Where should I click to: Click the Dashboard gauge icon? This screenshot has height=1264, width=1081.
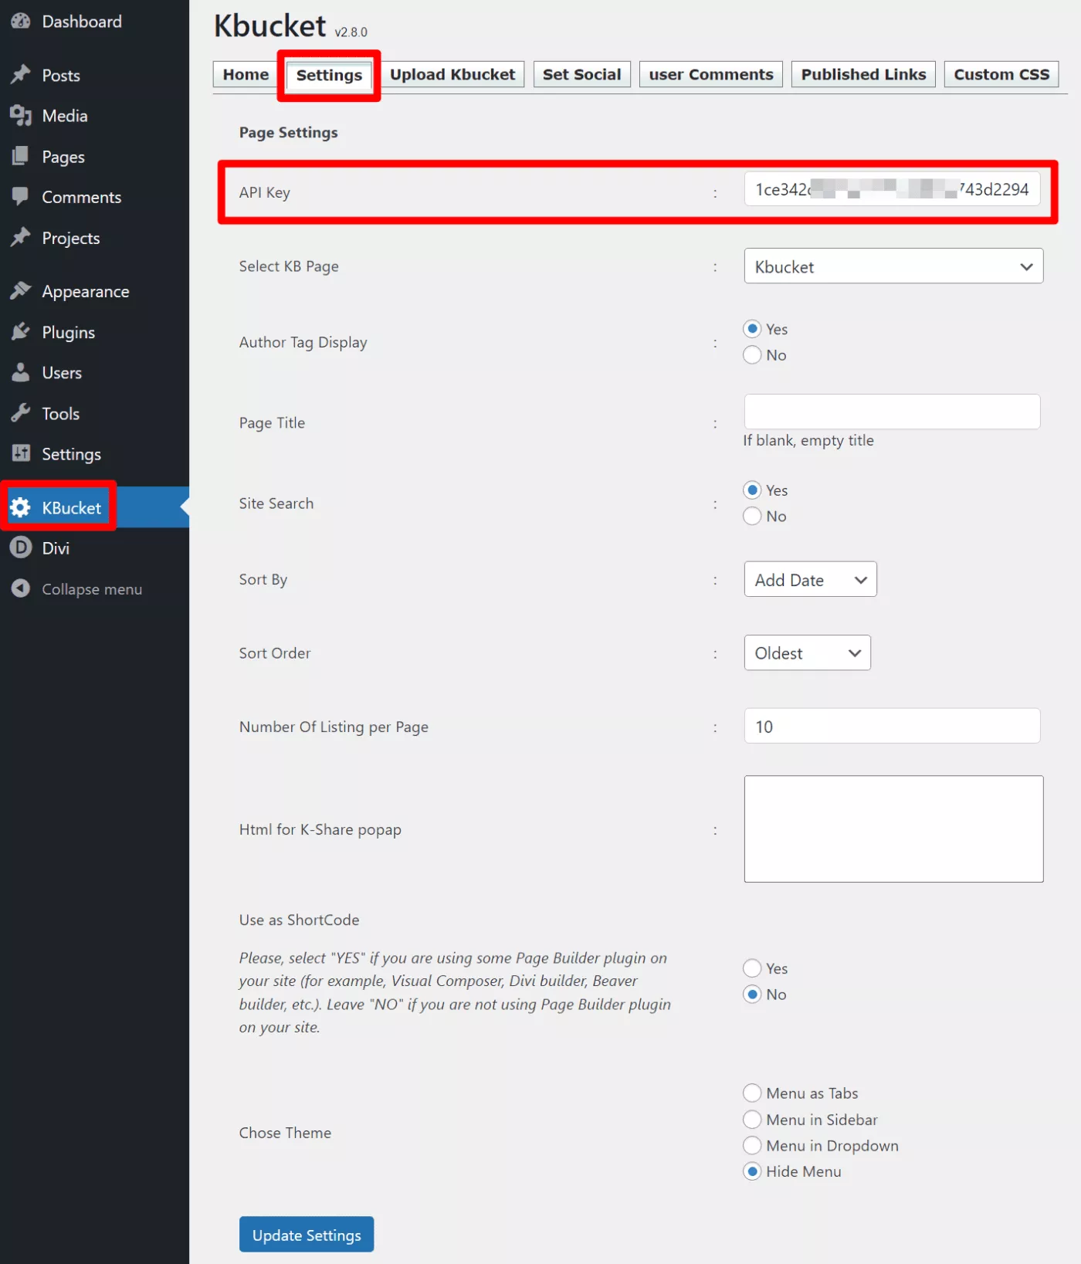(21, 22)
